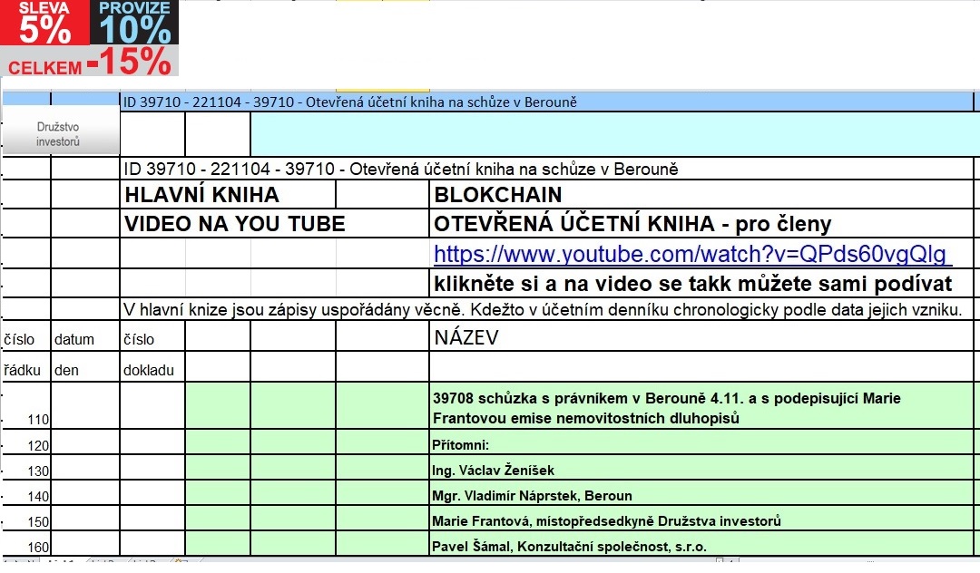Select the blue-highlighted ID 39710 title cell
Viewport: 980px width, 573px height.
tap(547, 102)
